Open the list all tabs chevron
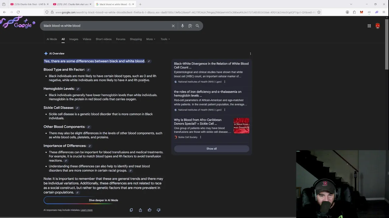Viewport: 389px width, 218px height. [x=351, y=4]
